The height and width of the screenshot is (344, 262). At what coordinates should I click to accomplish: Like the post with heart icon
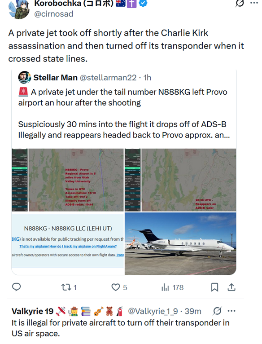tap(116, 287)
